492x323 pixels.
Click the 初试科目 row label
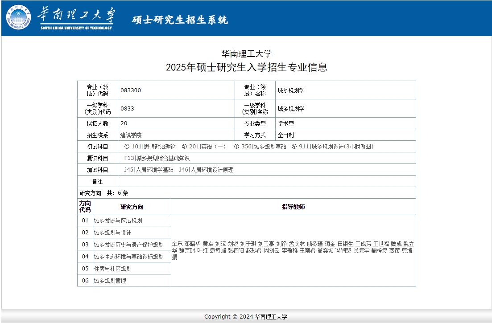(98, 147)
